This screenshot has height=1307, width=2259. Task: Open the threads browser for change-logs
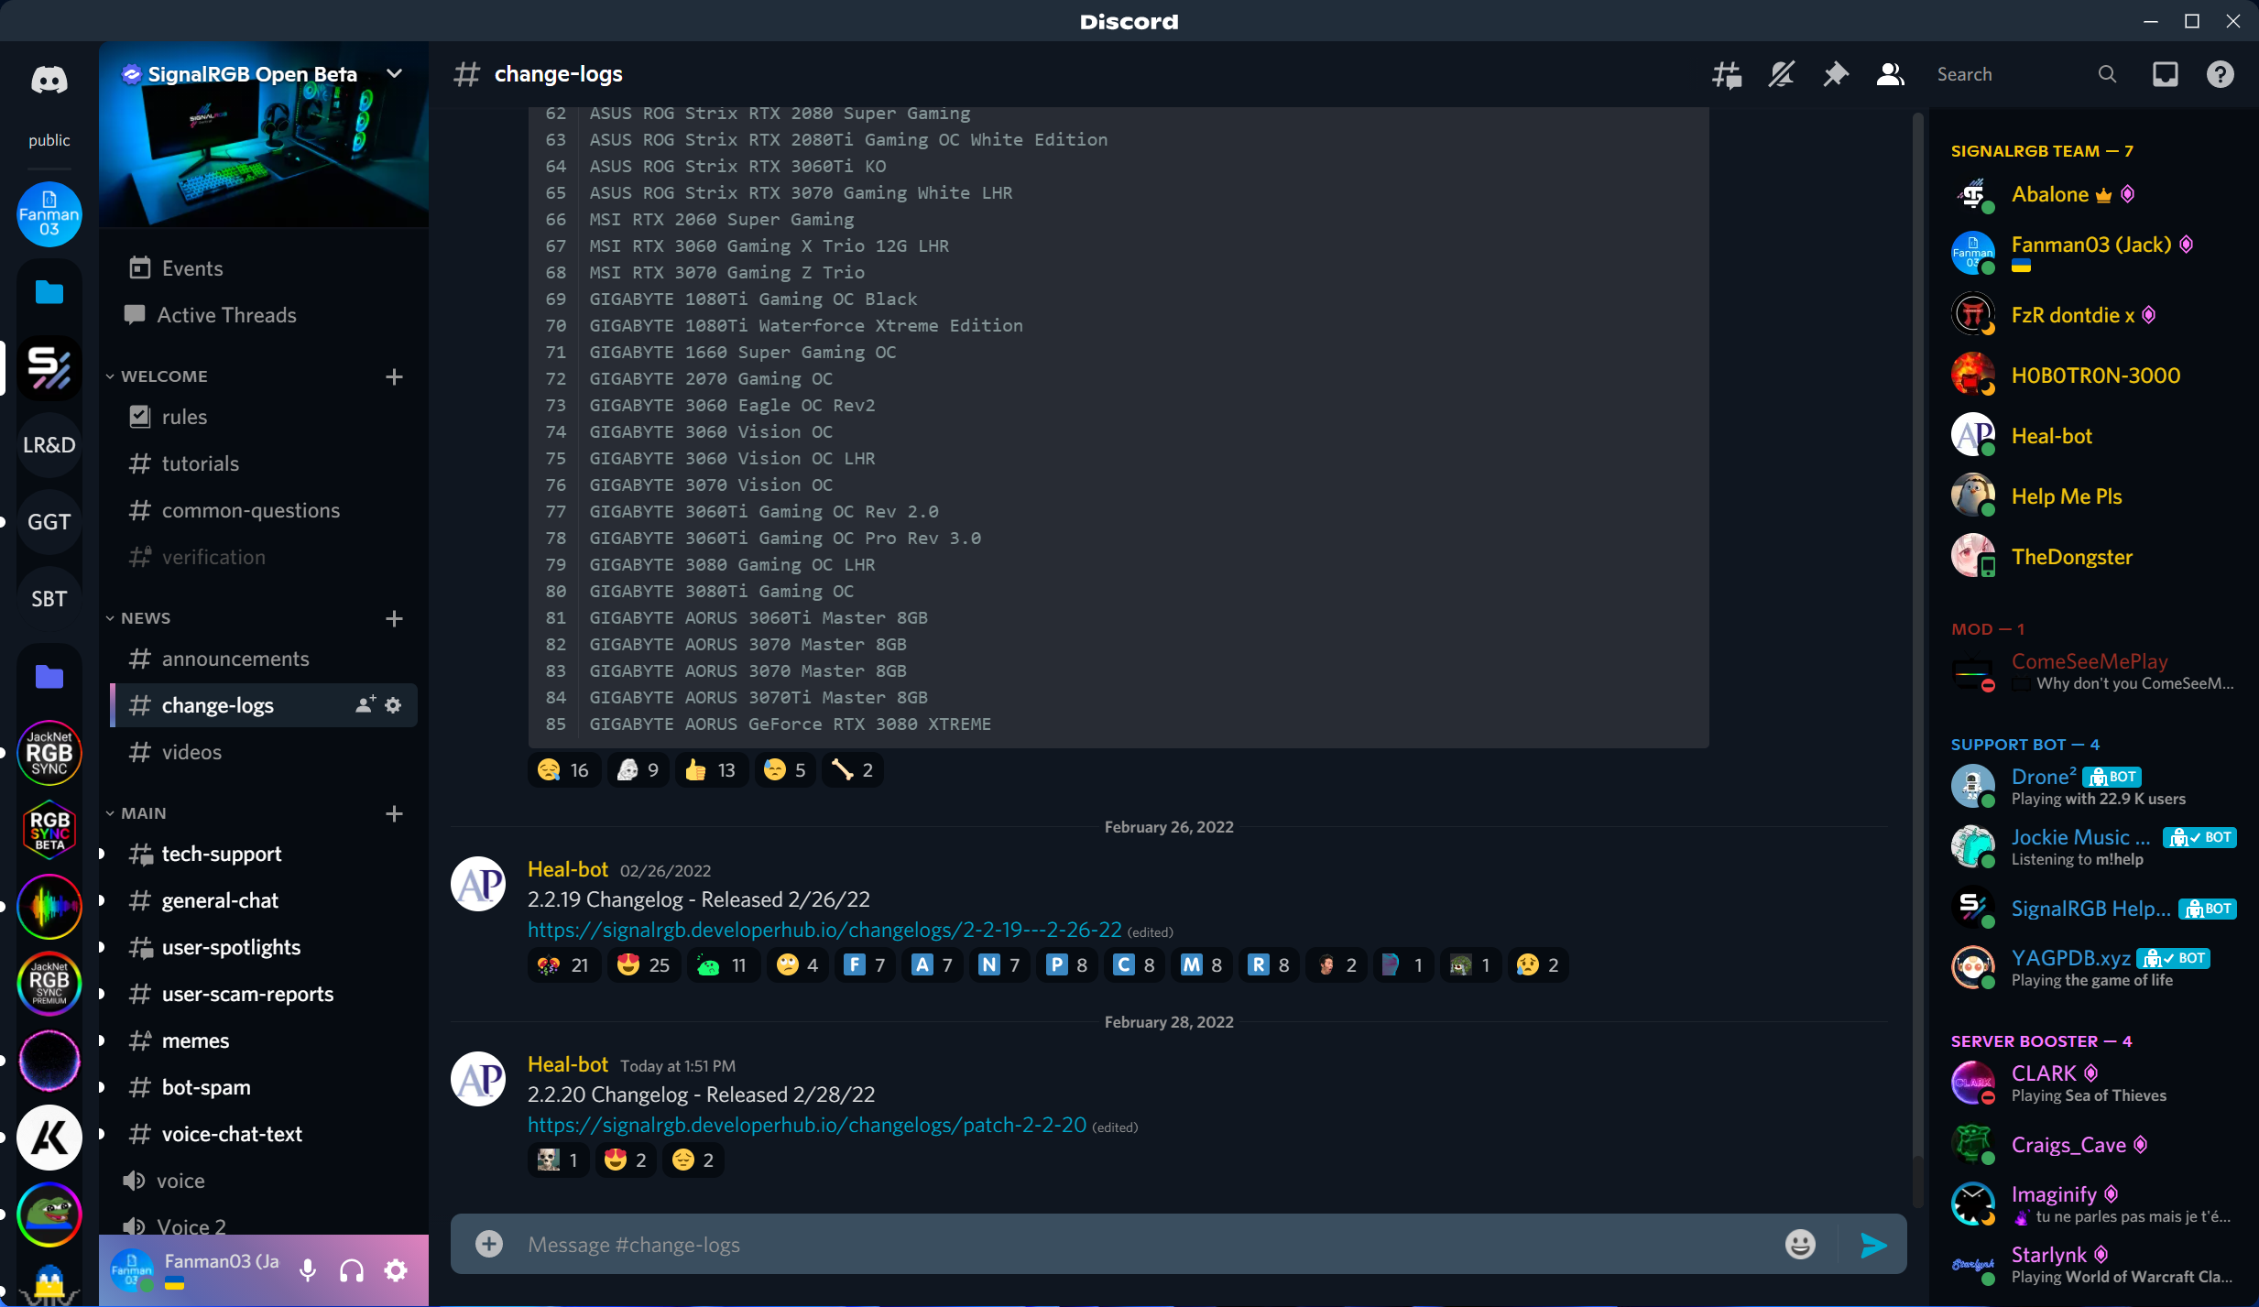1726,74
